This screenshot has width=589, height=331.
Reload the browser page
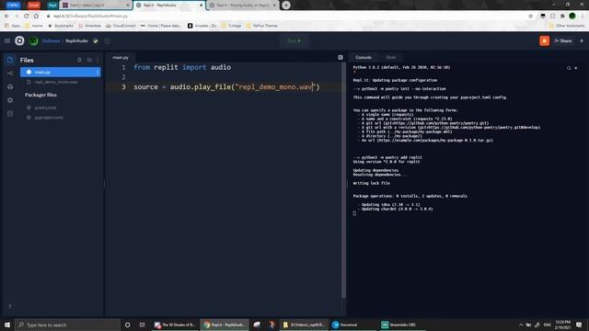(27, 17)
